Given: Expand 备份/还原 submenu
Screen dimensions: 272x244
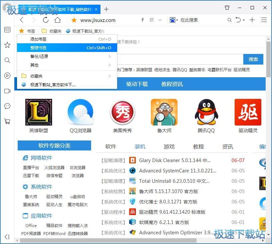Looking at the screenshot, I should tap(67, 56).
